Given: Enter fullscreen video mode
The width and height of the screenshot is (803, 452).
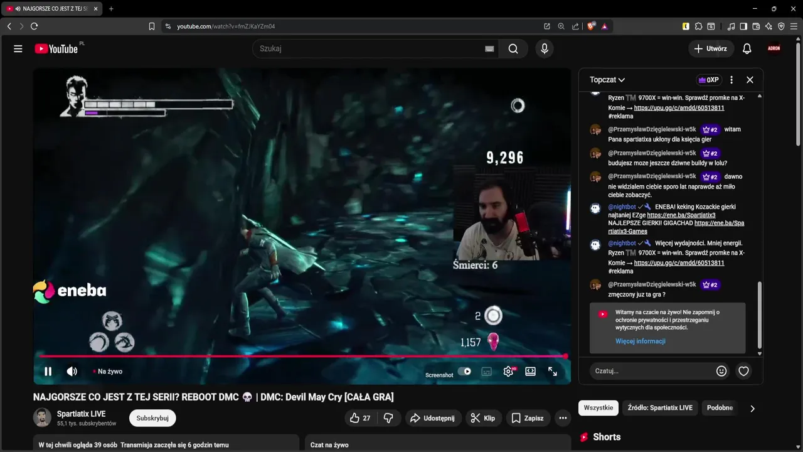Looking at the screenshot, I should click(x=553, y=371).
